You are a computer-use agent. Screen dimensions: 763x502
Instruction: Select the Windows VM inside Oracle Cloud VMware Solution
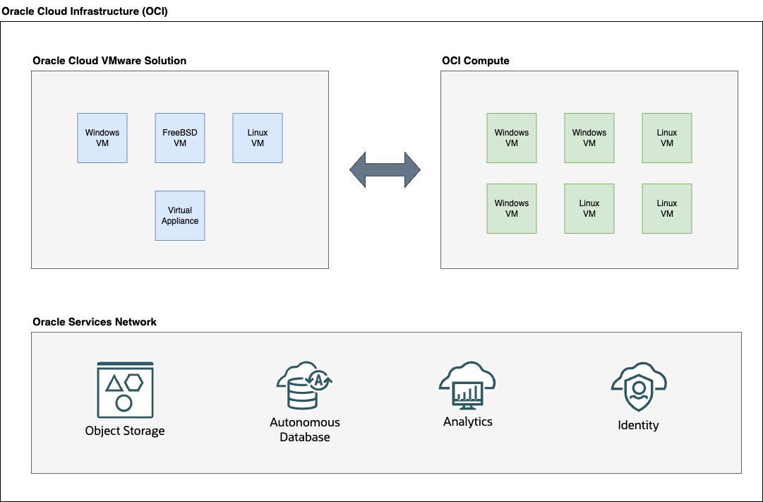click(x=102, y=138)
